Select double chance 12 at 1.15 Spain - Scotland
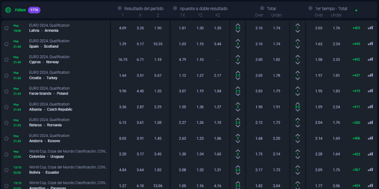Viewport: 379px width, 189px height. pos(200,44)
